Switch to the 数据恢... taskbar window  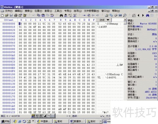[x=77, y=121]
